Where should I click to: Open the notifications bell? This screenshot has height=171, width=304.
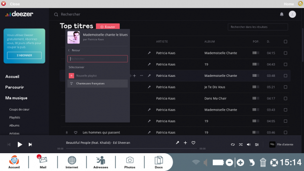[282, 14]
